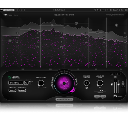
Task: Click the small knob icon on band 1
Action: (17, 47)
